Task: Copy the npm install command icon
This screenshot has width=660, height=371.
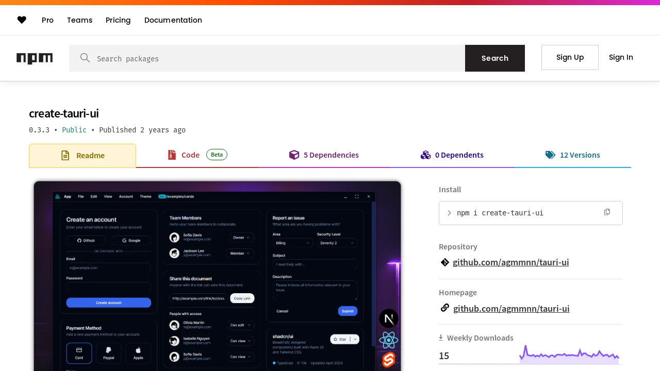Action: pyautogui.click(x=607, y=212)
